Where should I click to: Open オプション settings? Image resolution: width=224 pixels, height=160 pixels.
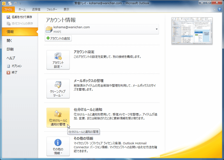click(16, 66)
